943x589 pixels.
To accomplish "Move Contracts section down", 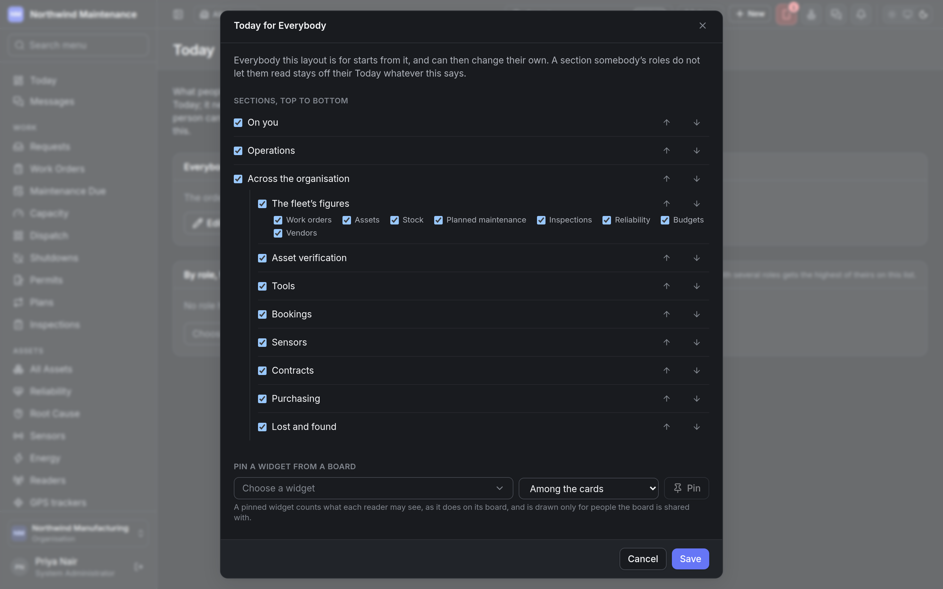I will point(696,370).
